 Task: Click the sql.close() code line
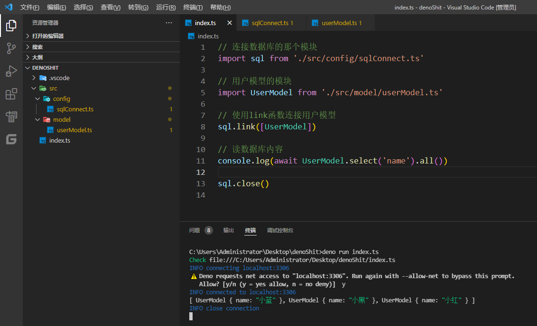tap(243, 184)
